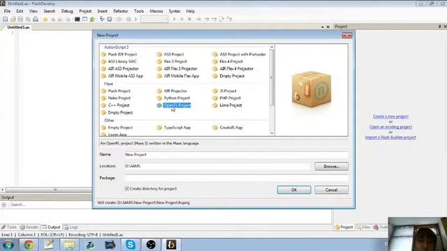Select the AS3 Project template
Screen dimensions: 447x251
tap(170, 54)
